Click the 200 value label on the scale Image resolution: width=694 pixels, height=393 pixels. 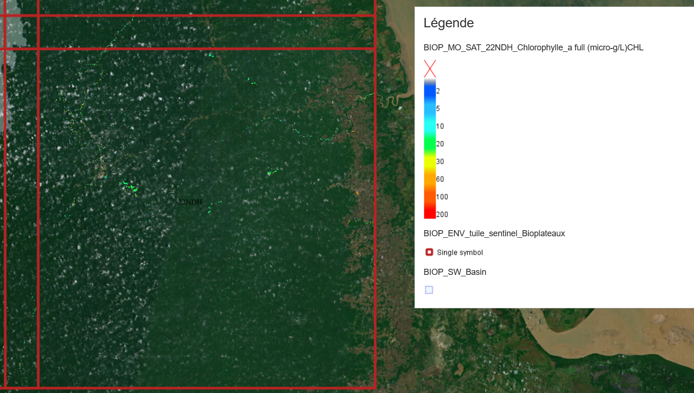(x=442, y=215)
